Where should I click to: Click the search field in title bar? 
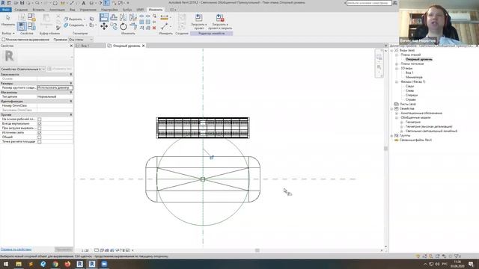coord(369,3)
